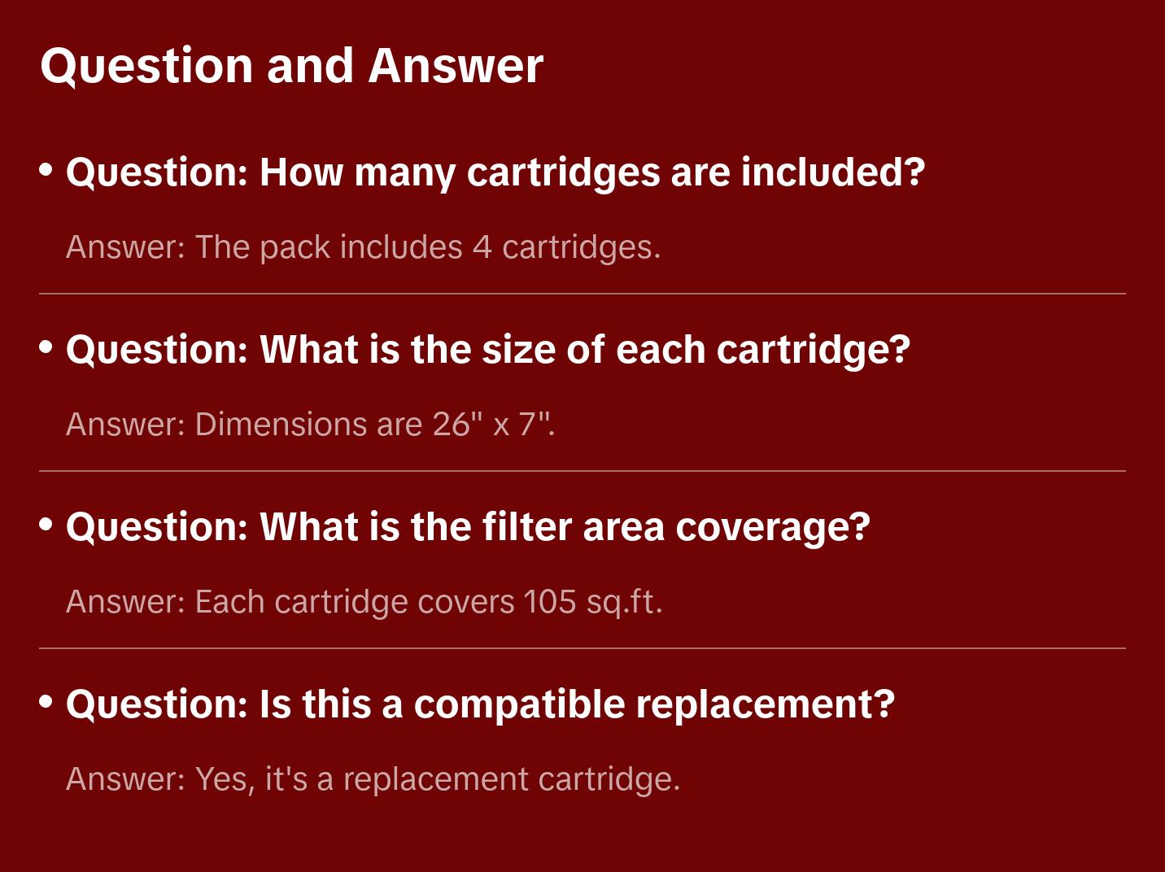Image resolution: width=1165 pixels, height=872 pixels.
Task: Select the answer starting with "Each cartridge covers"
Action: [x=364, y=602]
